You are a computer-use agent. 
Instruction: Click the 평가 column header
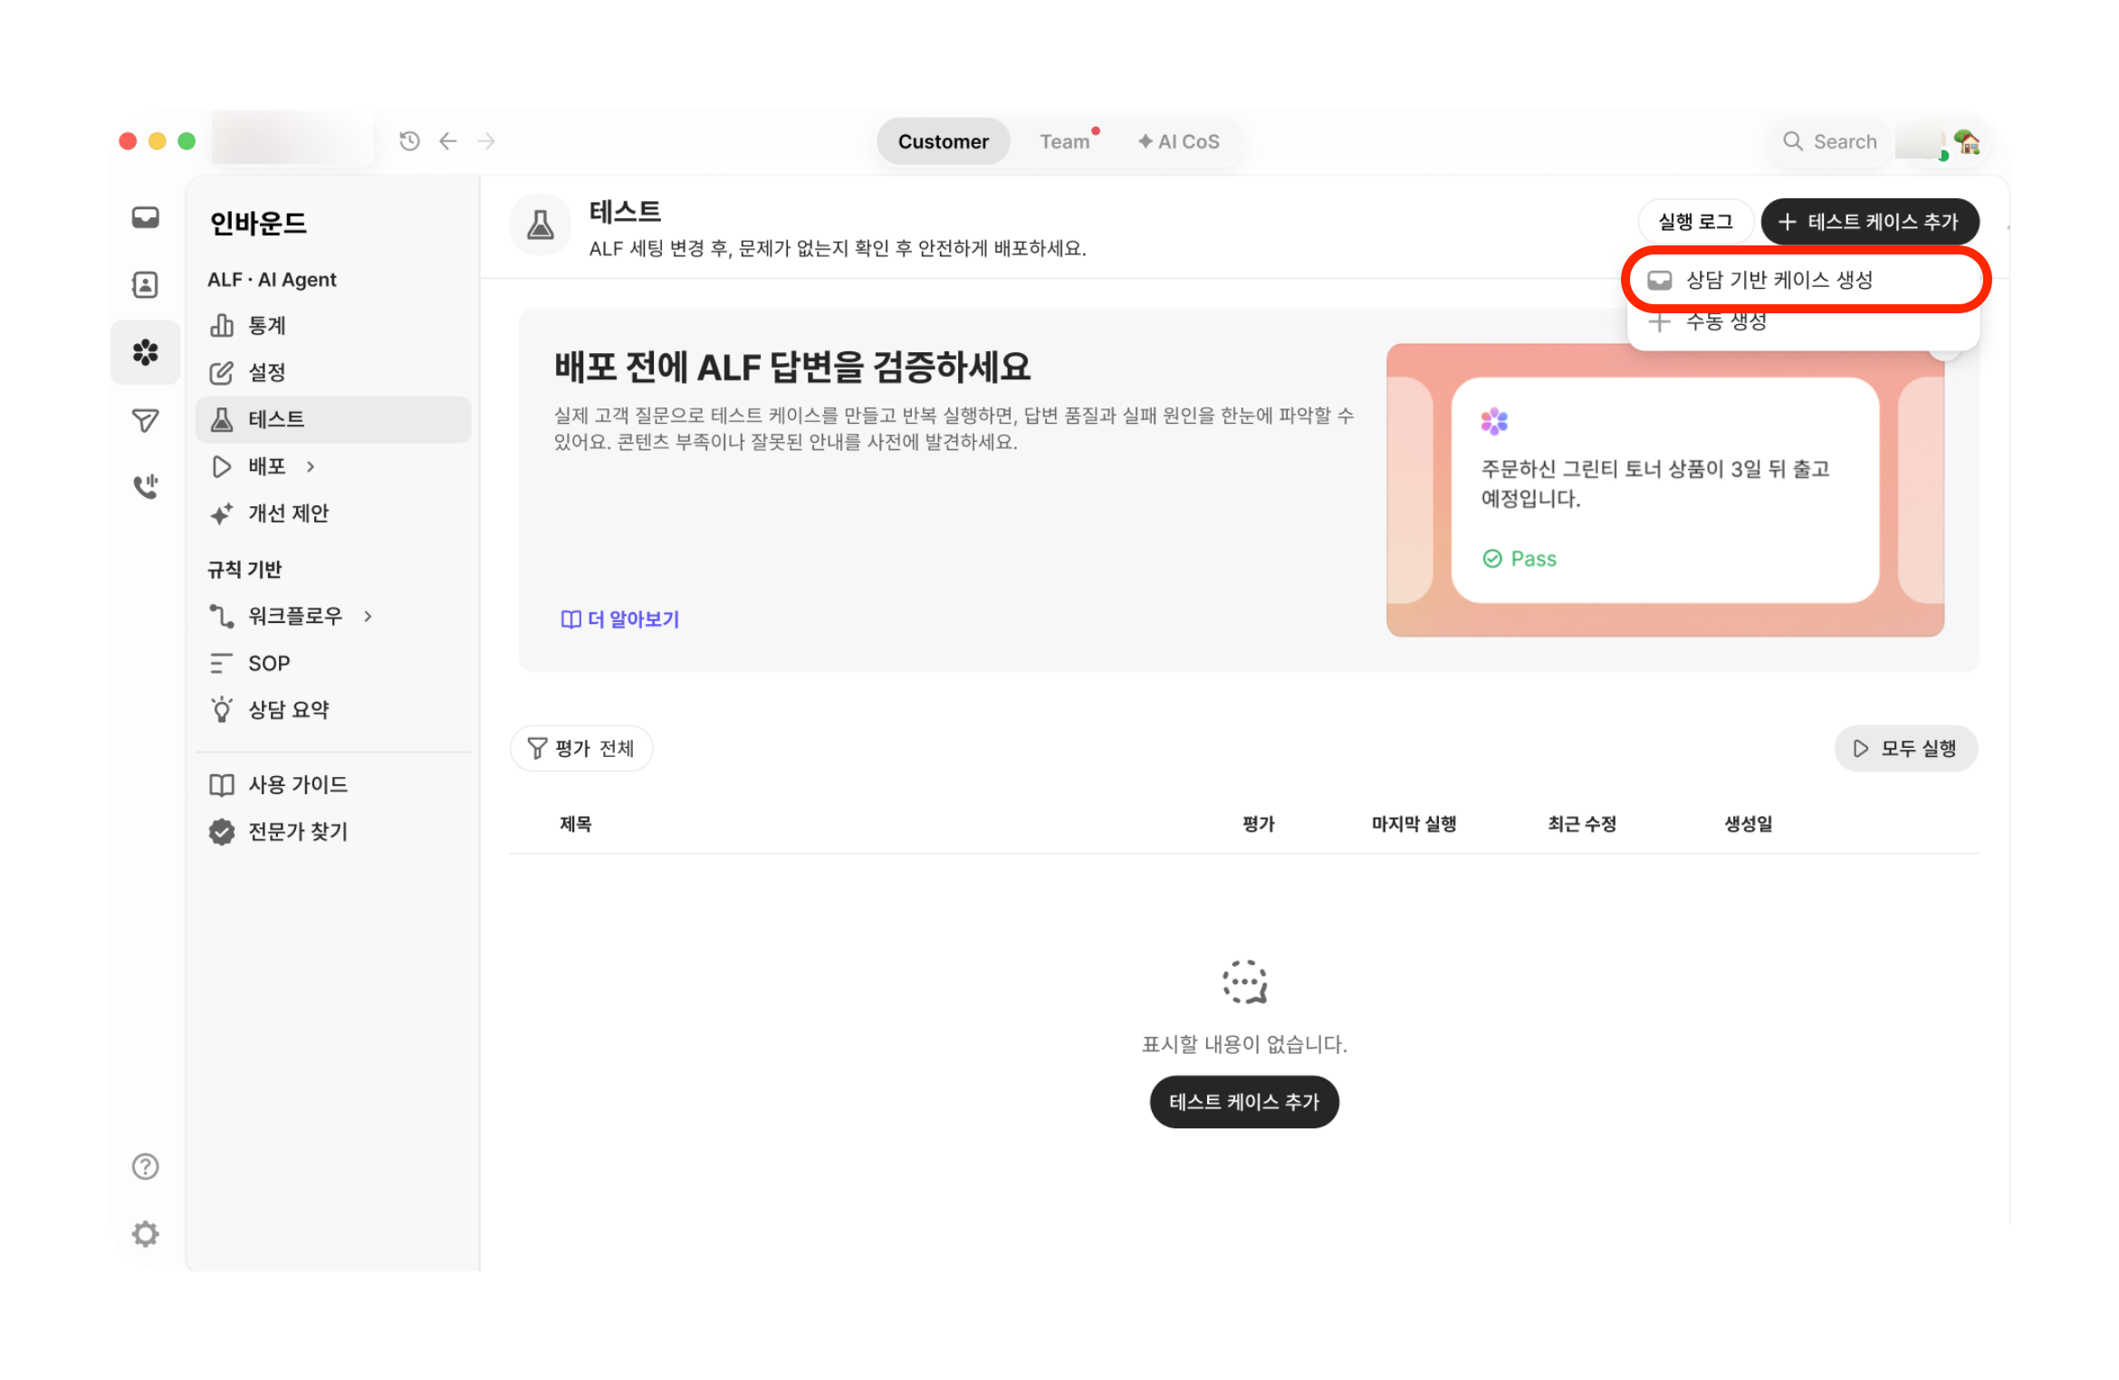[1259, 824]
